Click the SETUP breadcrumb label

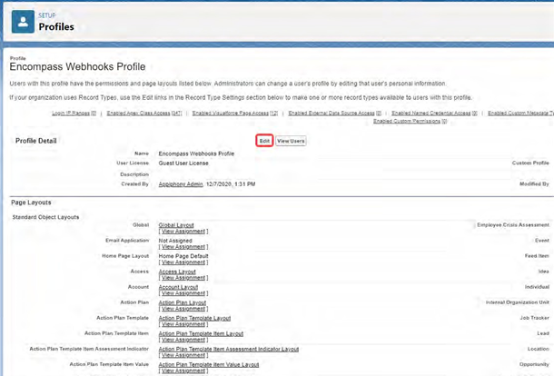point(47,15)
